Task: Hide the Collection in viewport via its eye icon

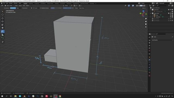Action: pyautogui.click(x=170, y=10)
